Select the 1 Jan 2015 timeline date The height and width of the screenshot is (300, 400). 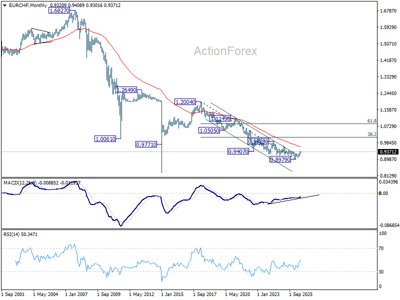pyautogui.click(x=172, y=294)
